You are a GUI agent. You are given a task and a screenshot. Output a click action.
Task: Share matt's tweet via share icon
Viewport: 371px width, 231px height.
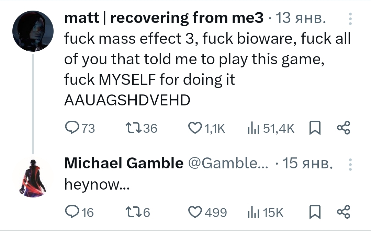pyautogui.click(x=344, y=128)
